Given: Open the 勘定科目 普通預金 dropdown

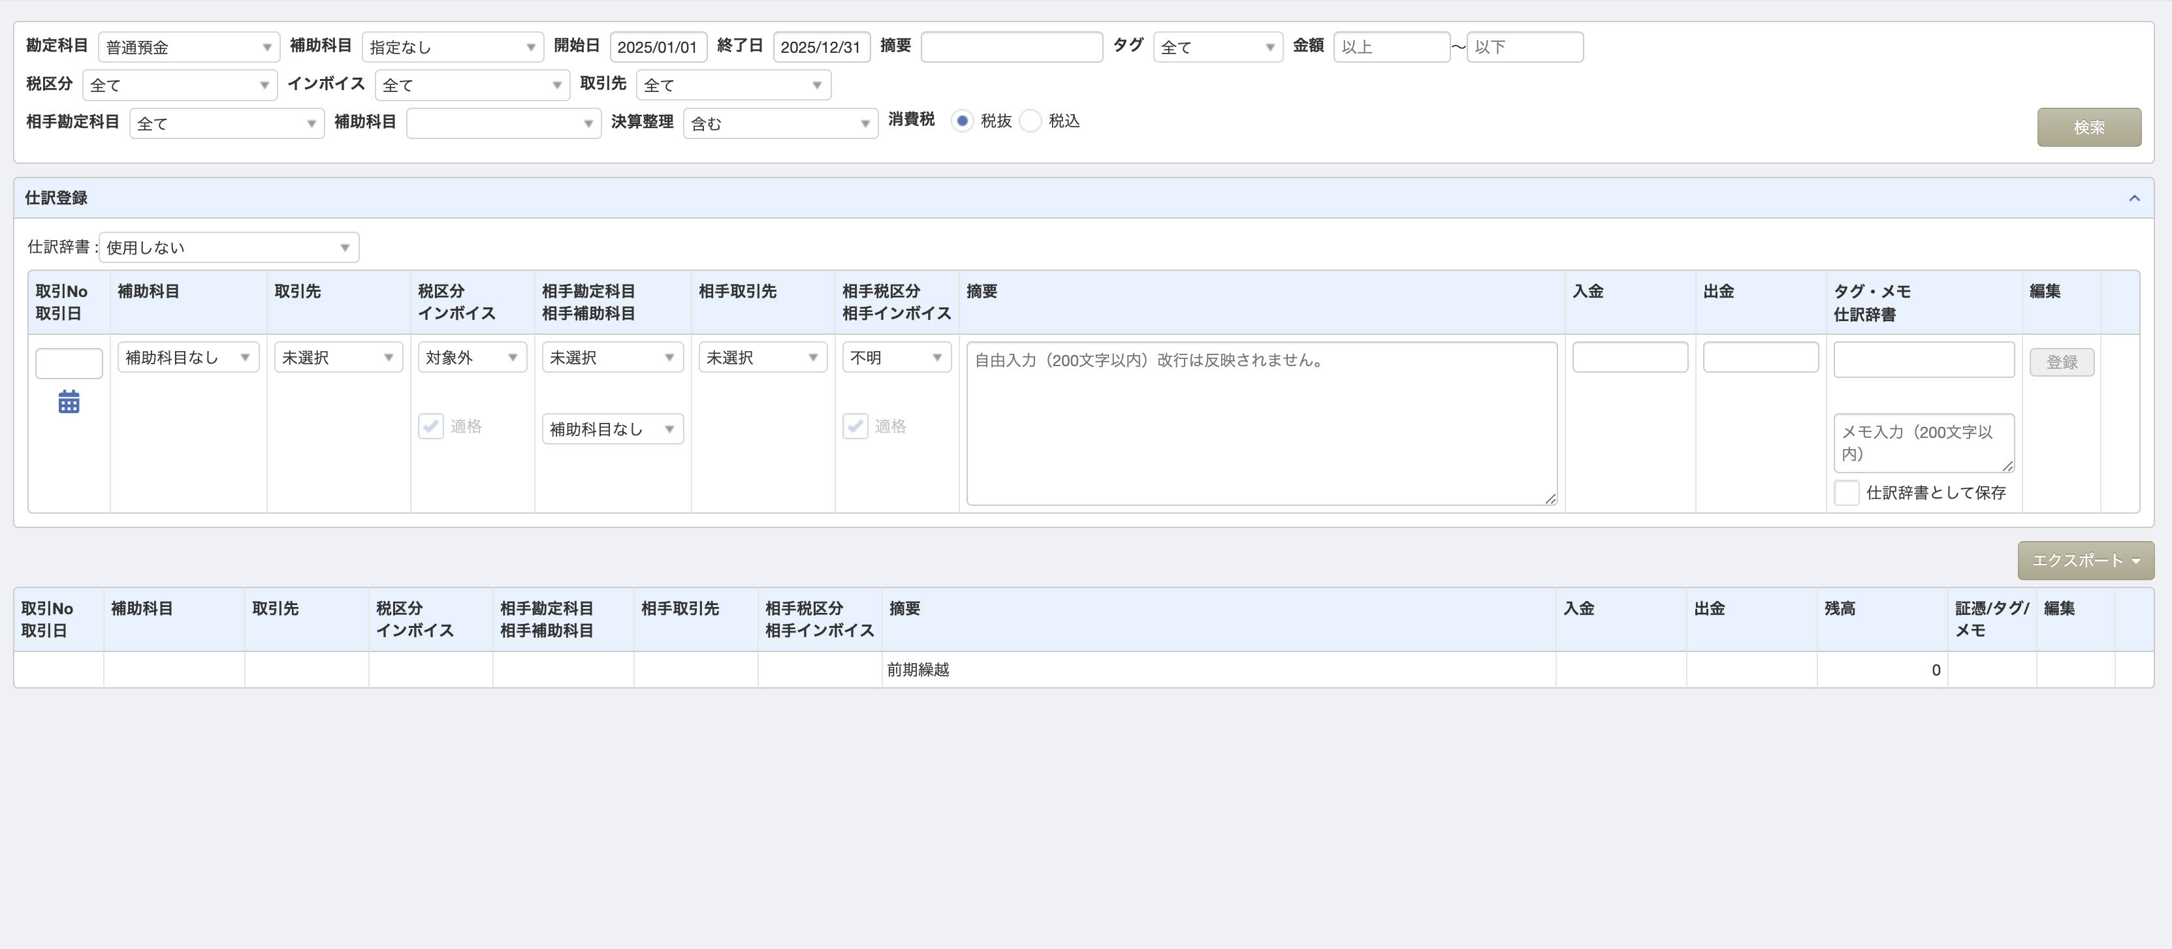Looking at the screenshot, I should click(189, 47).
